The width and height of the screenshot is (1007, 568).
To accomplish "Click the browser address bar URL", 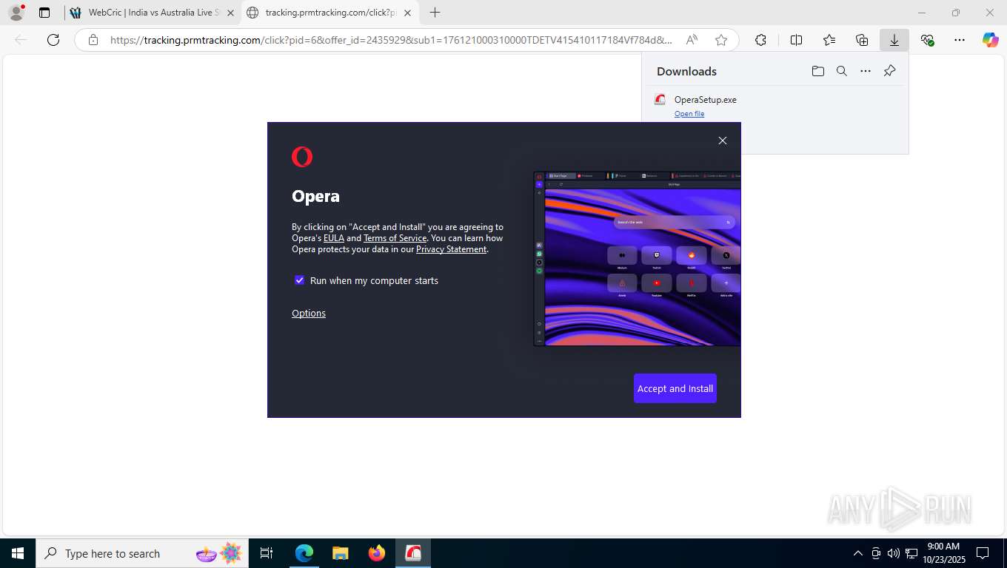I will 392,40.
